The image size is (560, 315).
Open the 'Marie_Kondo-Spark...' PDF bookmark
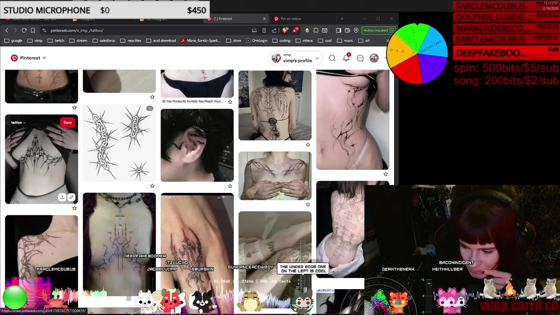pyautogui.click(x=200, y=40)
